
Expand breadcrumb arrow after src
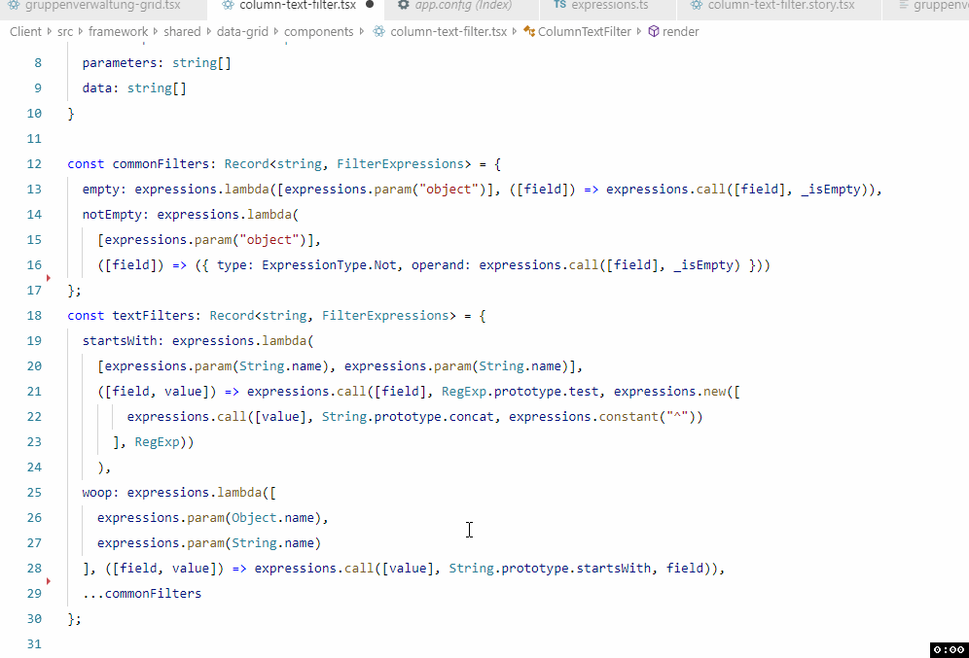[x=81, y=31]
